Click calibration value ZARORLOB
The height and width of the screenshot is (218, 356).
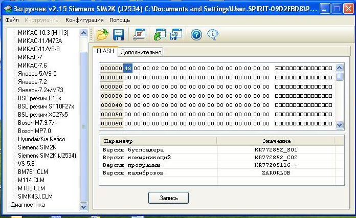click(276, 173)
